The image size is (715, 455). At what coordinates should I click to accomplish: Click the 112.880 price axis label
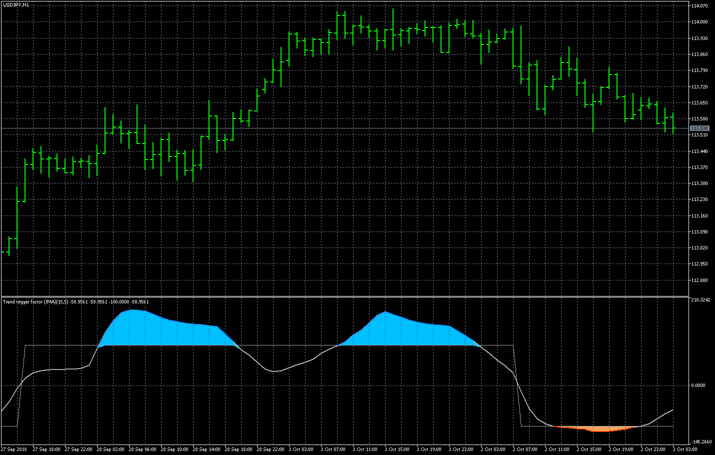699,280
